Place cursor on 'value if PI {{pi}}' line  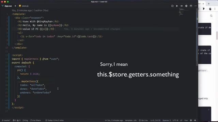pos(36,29)
